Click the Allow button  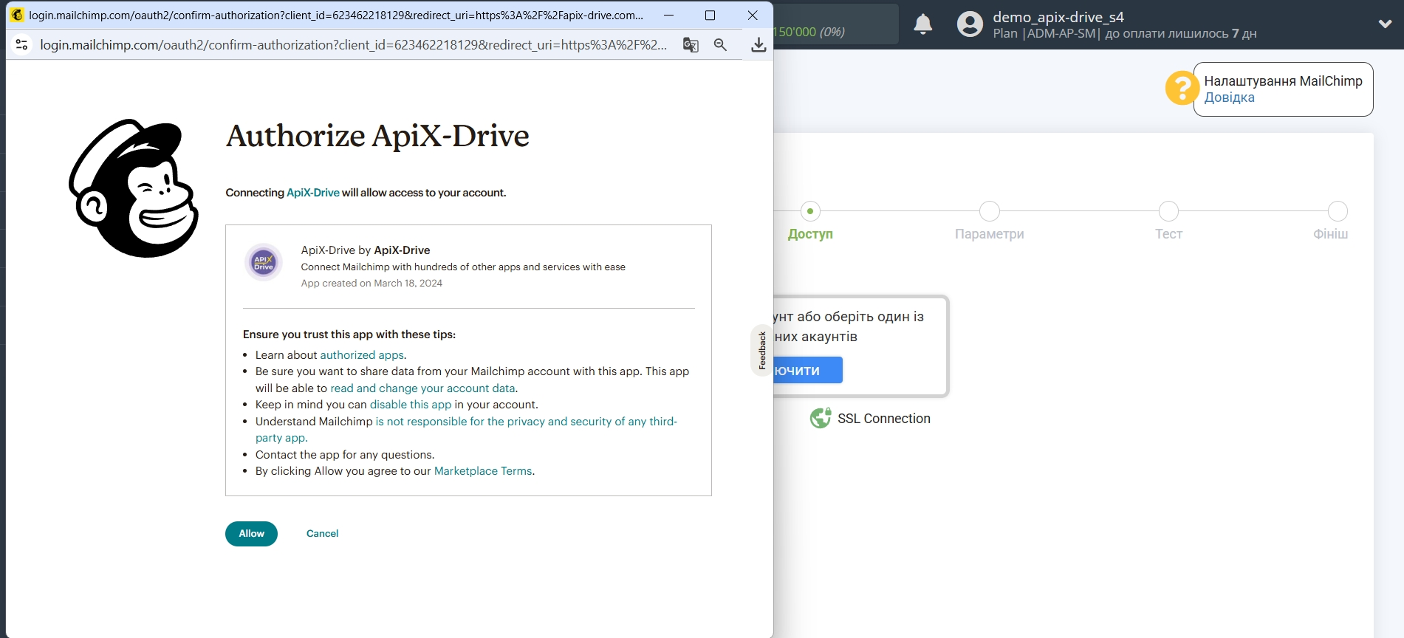251,533
